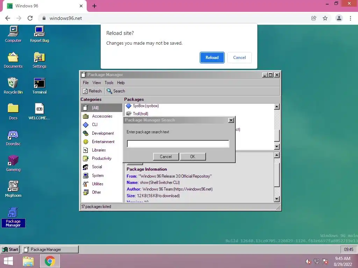Open the Report Bug desktop icon

40,34
